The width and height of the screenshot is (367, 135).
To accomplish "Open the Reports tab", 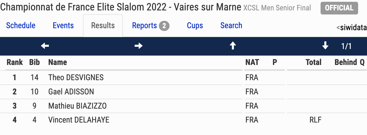I will click(x=145, y=26).
